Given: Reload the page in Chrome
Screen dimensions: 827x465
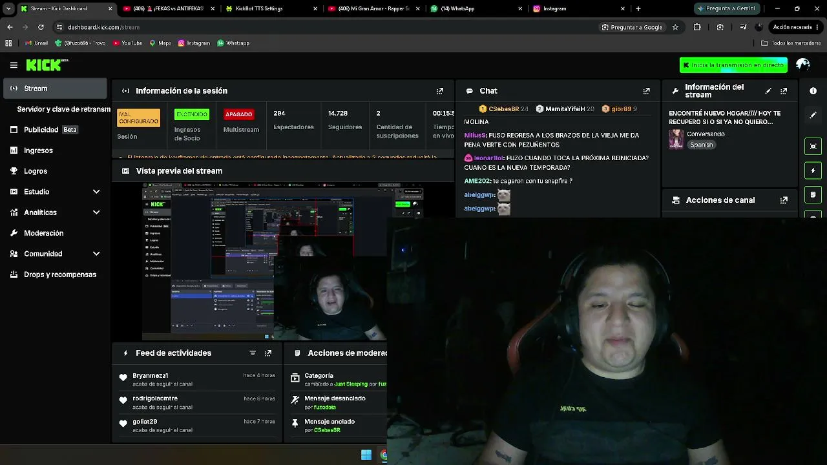Looking at the screenshot, I should click(41, 27).
